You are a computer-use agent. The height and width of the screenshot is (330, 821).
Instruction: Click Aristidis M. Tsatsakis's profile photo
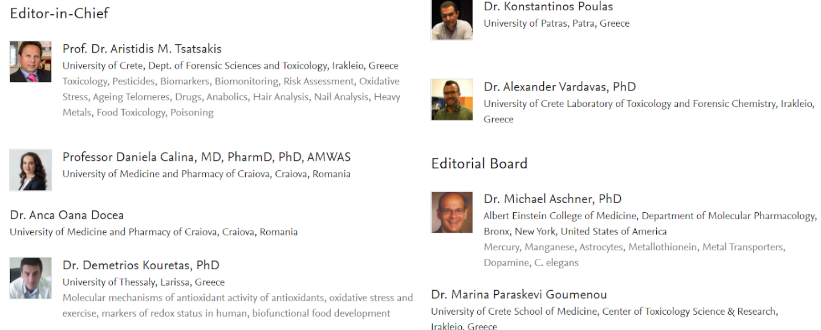(31, 61)
